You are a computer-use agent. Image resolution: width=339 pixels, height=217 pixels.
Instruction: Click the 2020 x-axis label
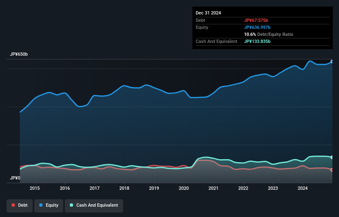[x=184, y=188]
